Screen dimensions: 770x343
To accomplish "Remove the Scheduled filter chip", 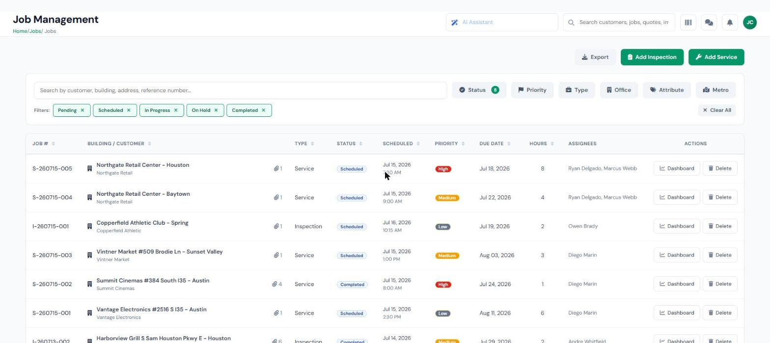I will (129, 110).
